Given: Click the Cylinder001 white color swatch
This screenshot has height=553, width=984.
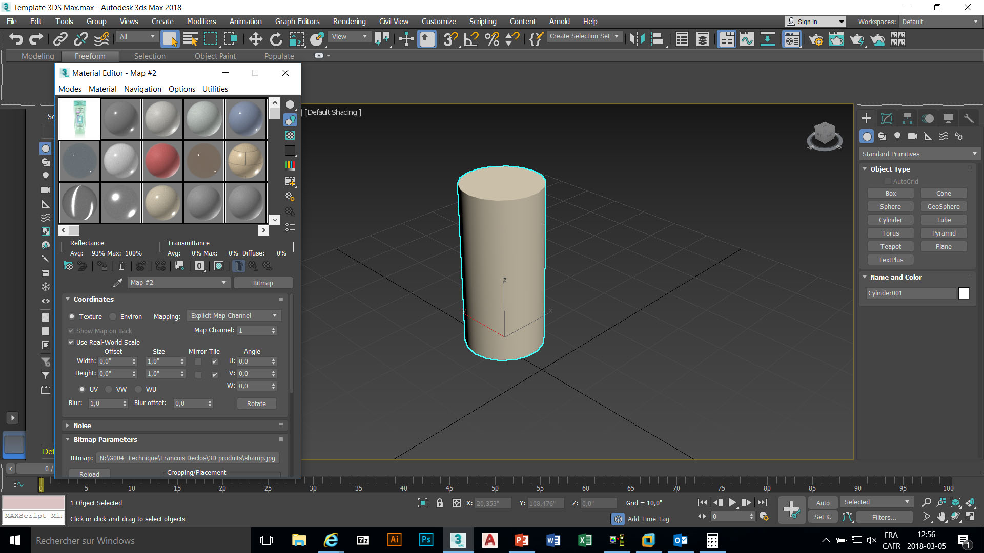Looking at the screenshot, I should (963, 293).
